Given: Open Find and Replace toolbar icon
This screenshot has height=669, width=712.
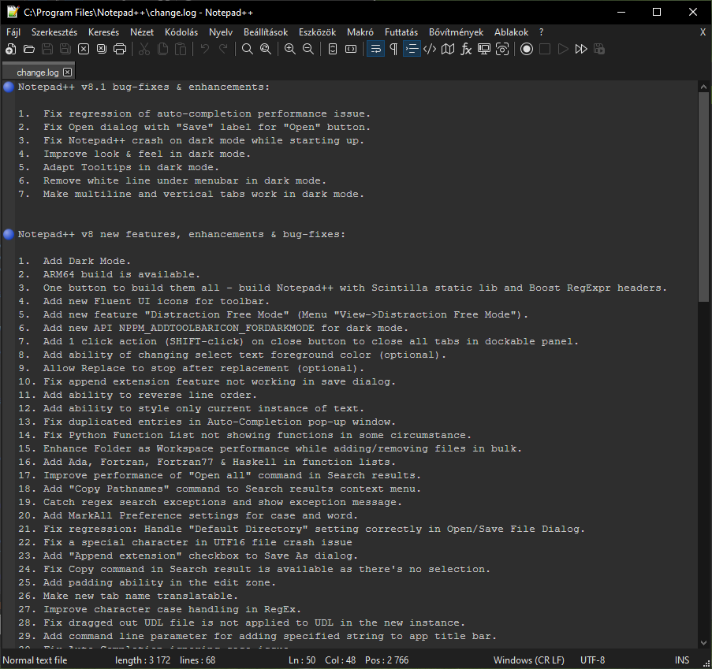Looking at the screenshot, I should [266, 49].
